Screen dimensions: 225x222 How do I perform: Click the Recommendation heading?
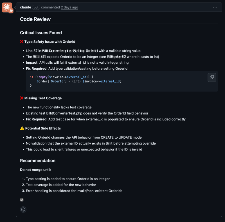click(x=38, y=161)
